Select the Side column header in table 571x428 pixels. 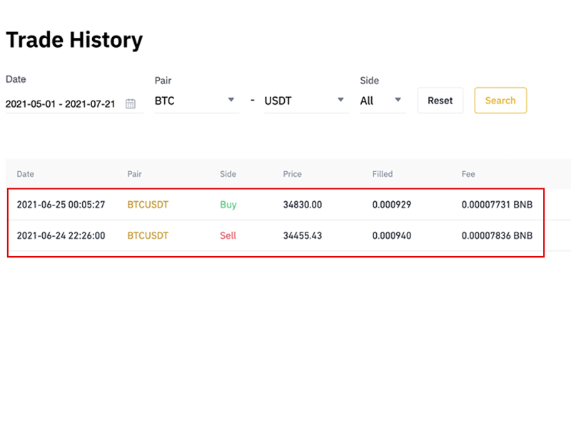228,174
